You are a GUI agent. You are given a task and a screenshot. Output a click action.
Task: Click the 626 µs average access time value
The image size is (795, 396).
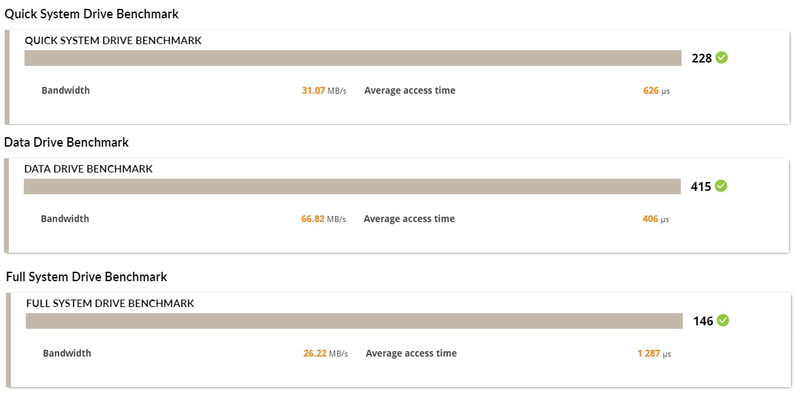(656, 91)
